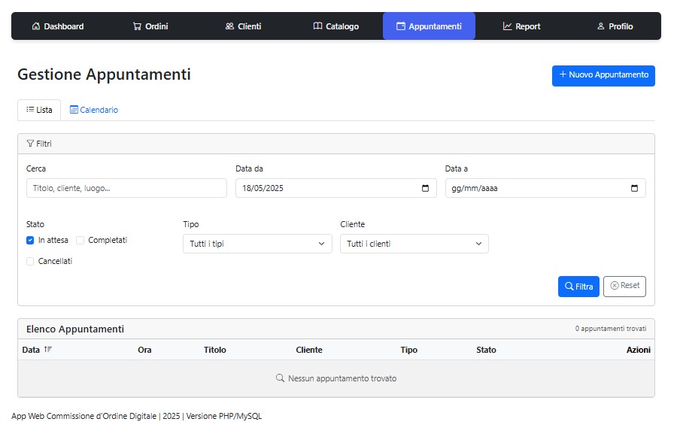This screenshot has width=680, height=437.
Task: Click the chart icon beside Report
Action: [x=508, y=26]
